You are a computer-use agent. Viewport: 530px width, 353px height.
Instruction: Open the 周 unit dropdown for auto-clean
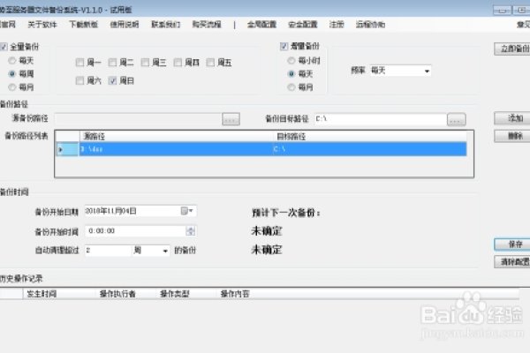(x=151, y=251)
